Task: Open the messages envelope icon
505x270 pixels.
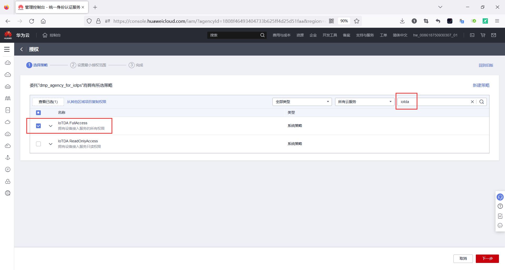Action: (494, 35)
